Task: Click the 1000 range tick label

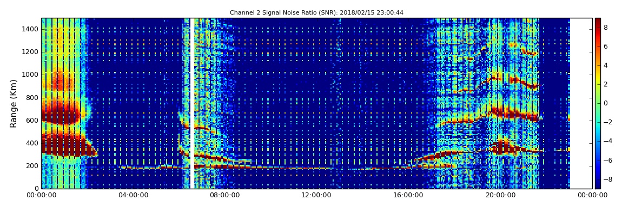Action: (30, 75)
